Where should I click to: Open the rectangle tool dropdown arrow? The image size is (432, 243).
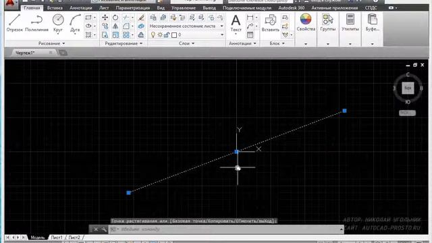click(x=94, y=18)
